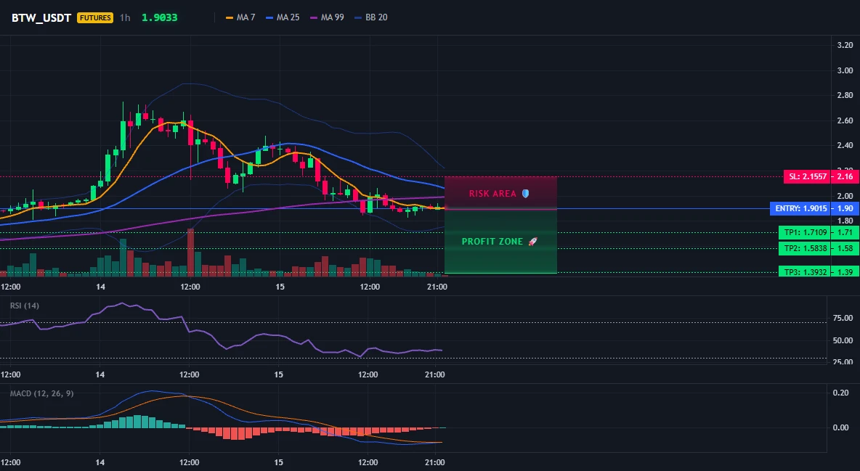Toggle the MA 7 legend entry
The image size is (860, 471).
240,17
